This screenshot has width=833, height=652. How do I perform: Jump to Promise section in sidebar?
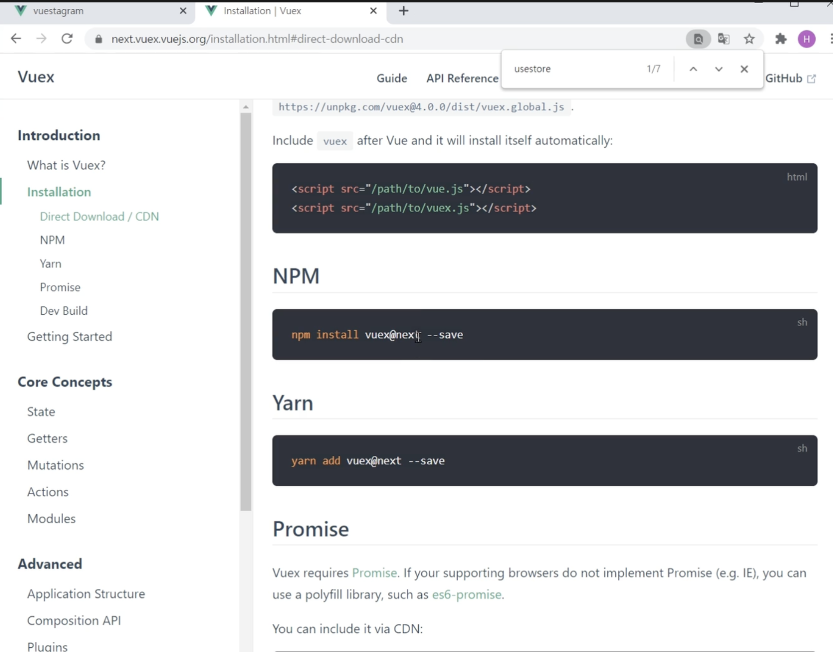click(60, 287)
